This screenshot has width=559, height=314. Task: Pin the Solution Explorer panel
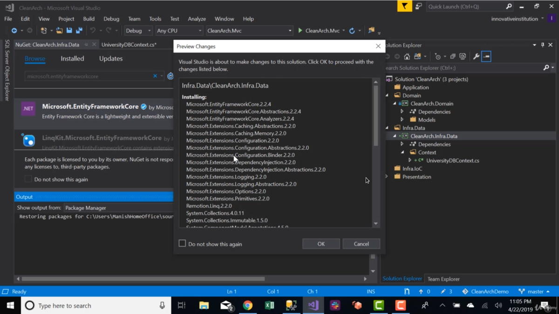coord(543,45)
